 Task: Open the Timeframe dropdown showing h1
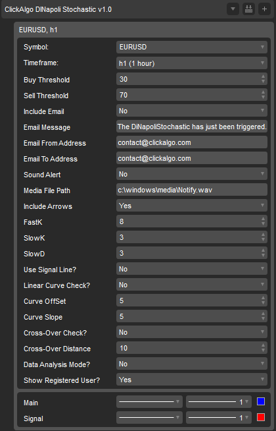pos(192,63)
